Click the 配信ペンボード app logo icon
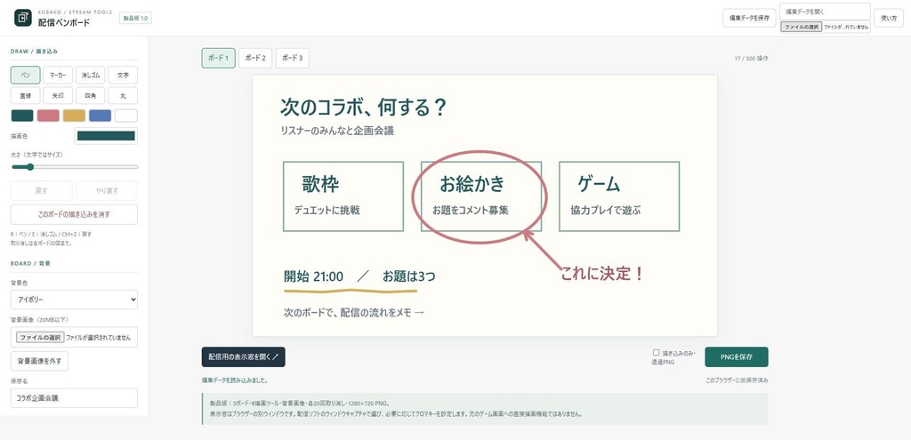Image resolution: width=911 pixels, height=440 pixels. pyautogui.click(x=23, y=18)
